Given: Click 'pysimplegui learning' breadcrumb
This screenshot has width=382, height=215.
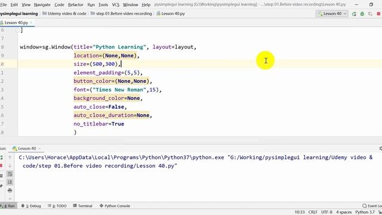Looking at the screenshot, I should [19, 14].
